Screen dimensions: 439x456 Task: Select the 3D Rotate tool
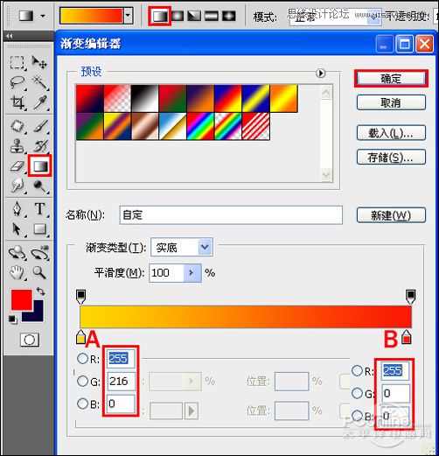point(17,253)
